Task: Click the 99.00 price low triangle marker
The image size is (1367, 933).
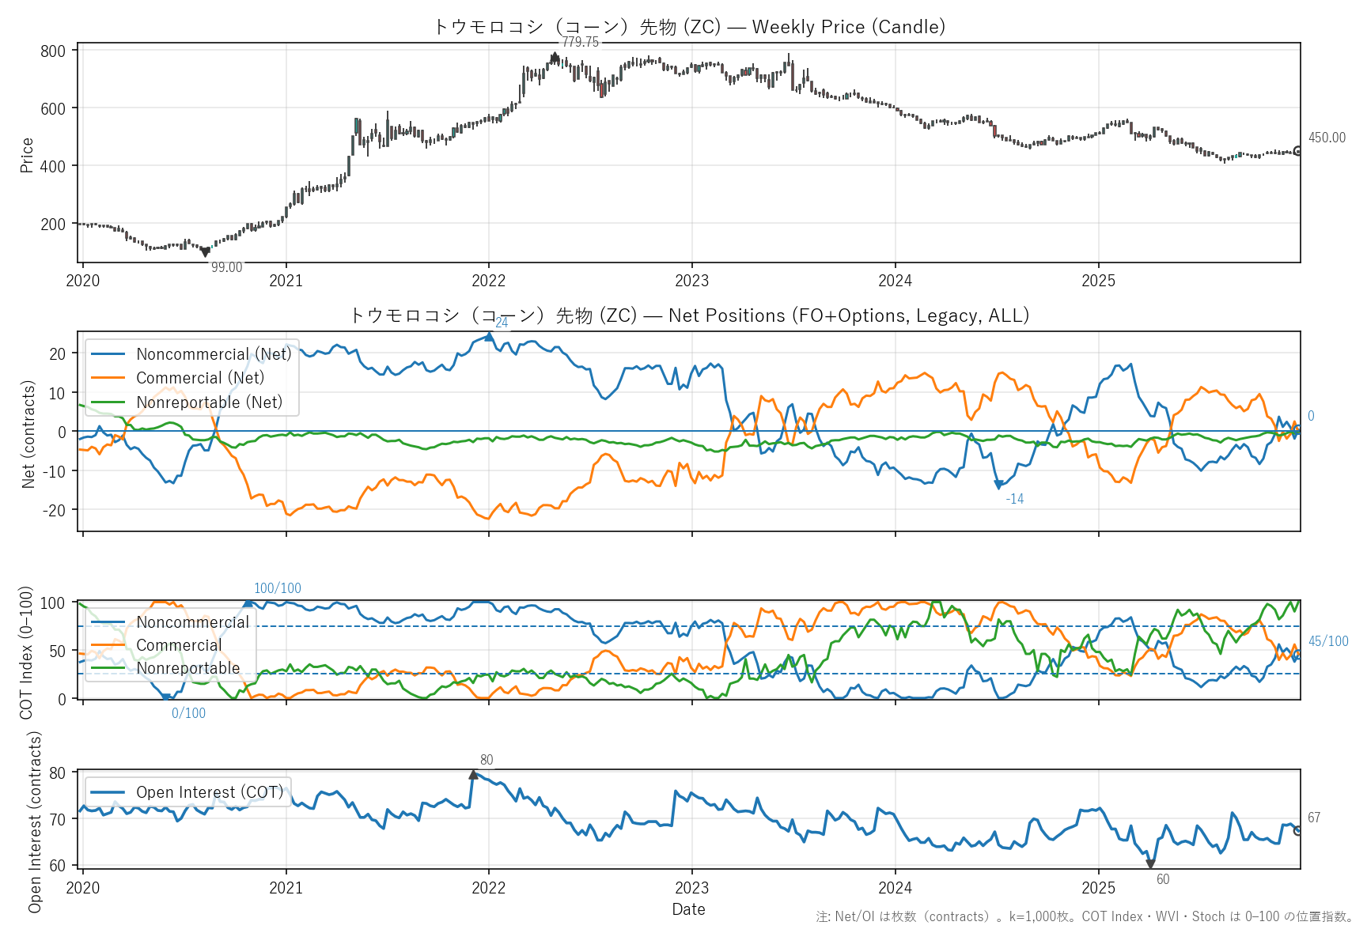Action: [205, 252]
